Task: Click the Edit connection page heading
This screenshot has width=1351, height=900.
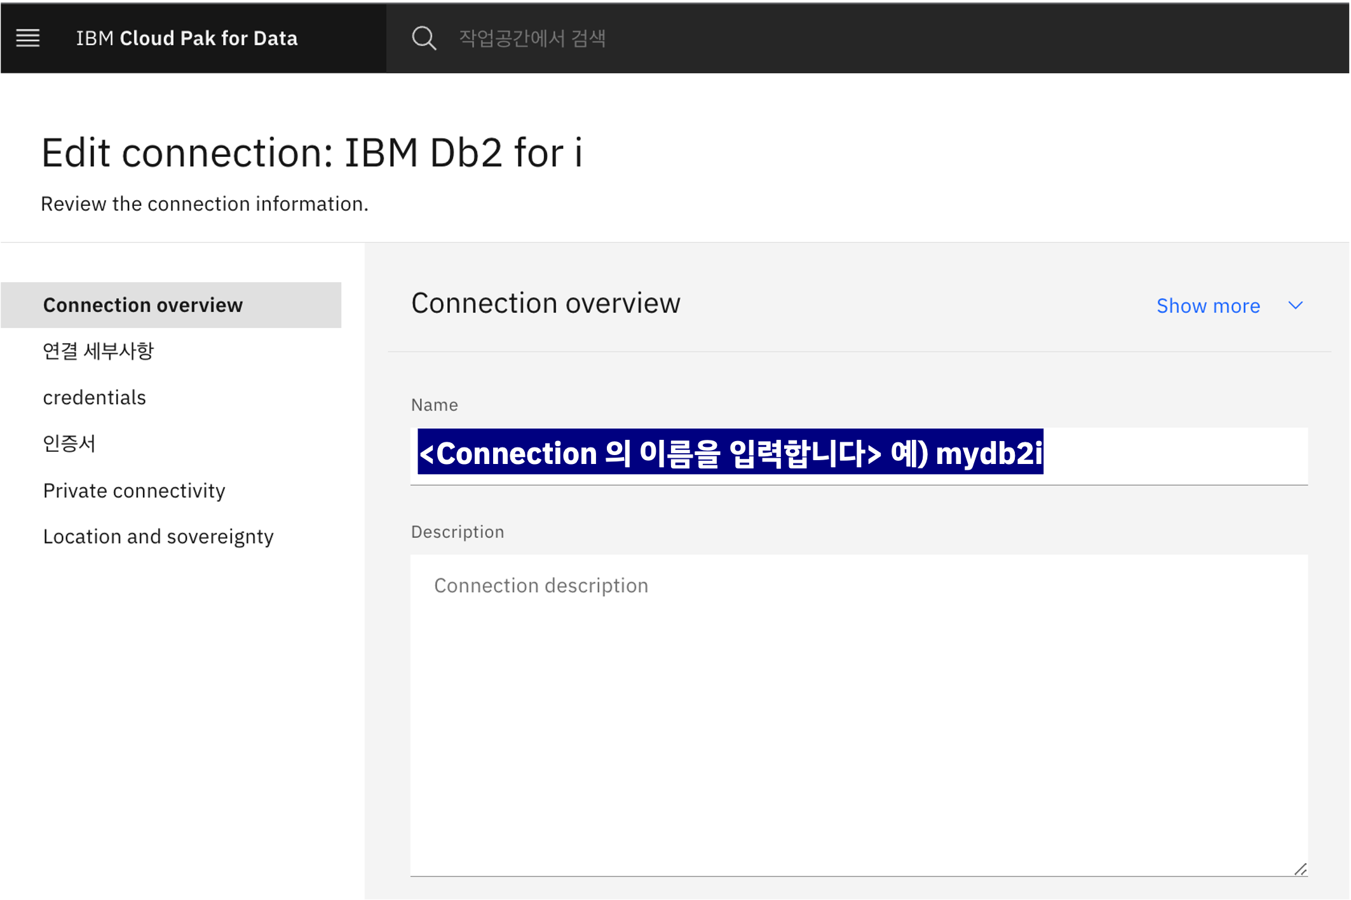Action: 311,153
